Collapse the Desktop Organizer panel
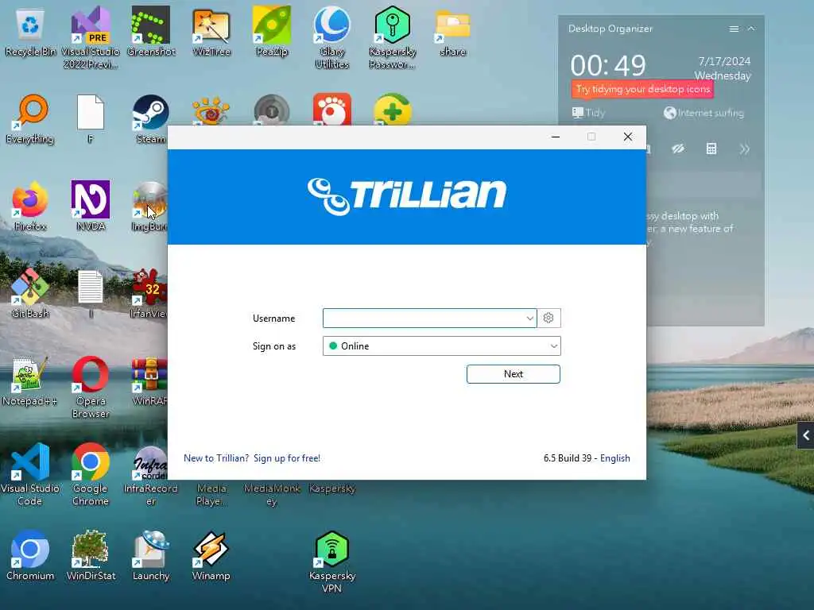The height and width of the screenshot is (610, 814). click(x=751, y=29)
